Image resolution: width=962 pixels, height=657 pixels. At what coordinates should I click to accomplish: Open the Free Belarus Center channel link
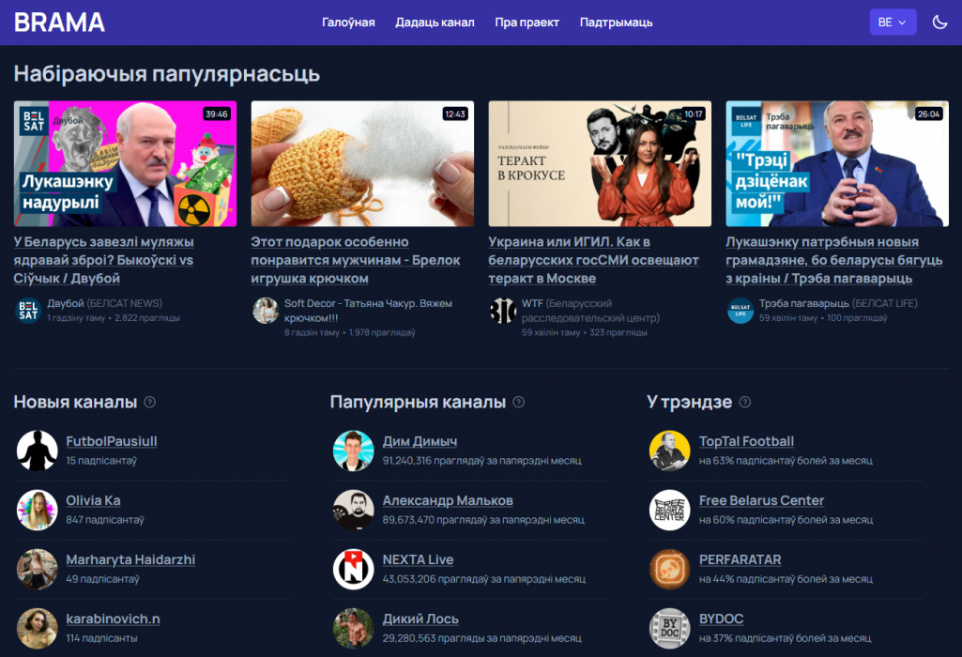coord(761,500)
